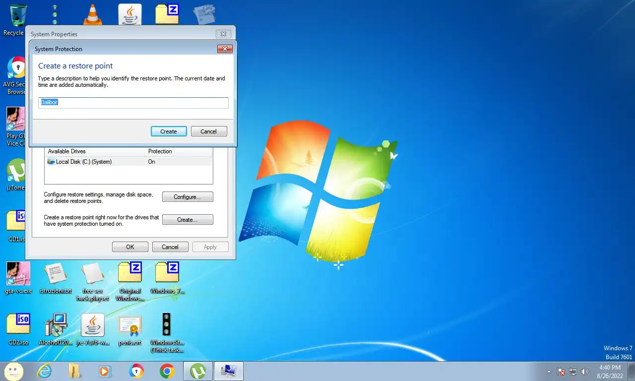This screenshot has height=381, width=635.
Task: Click the On protection status cell
Action: tap(151, 162)
